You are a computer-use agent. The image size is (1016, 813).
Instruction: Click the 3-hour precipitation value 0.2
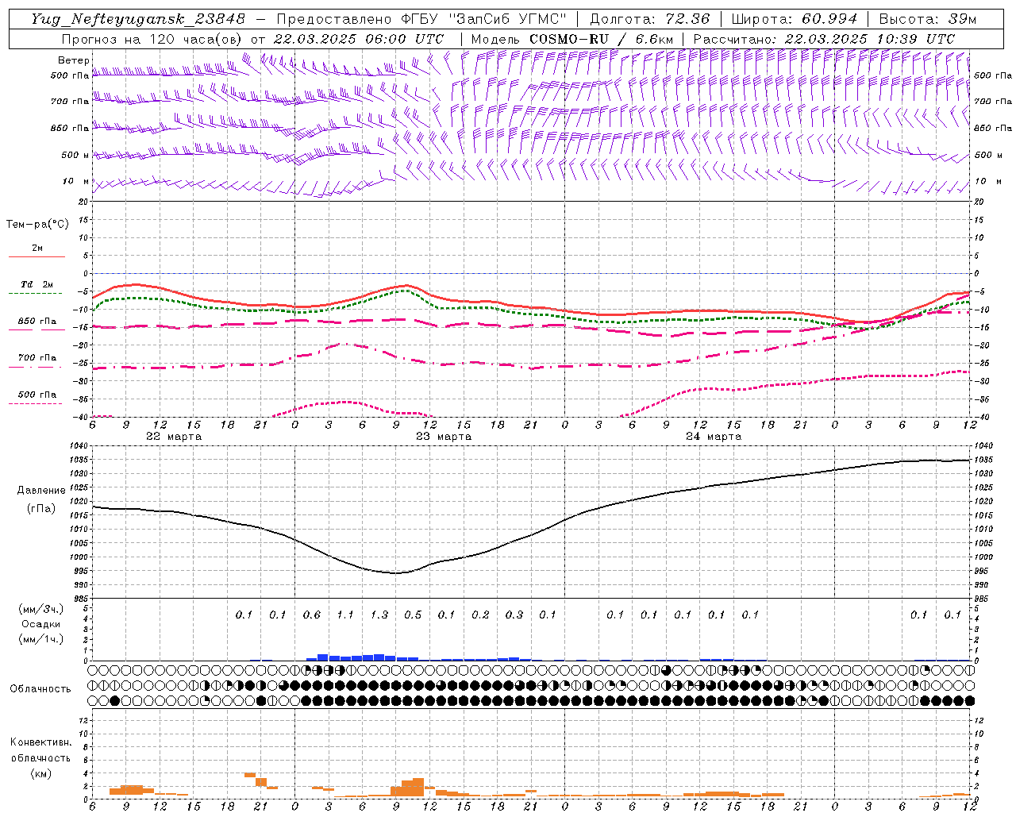coord(480,615)
